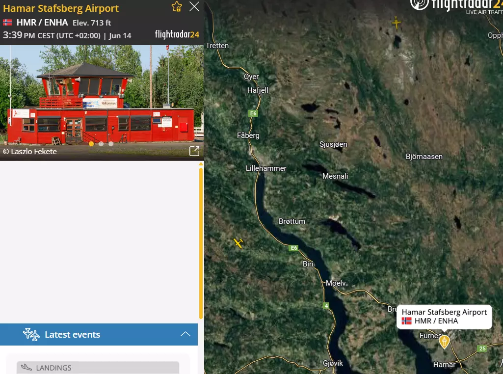This screenshot has height=374, width=503.
Task: Click the yellow panel scrollbar
Action: pos(201,242)
